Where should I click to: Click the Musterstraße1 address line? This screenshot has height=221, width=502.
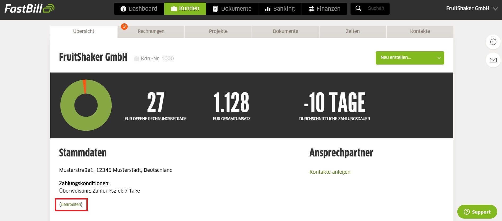point(116,170)
